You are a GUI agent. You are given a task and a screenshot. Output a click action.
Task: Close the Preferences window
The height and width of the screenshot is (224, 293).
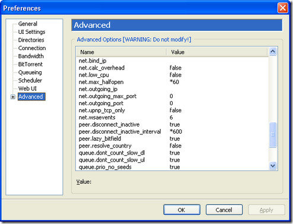tap(283, 8)
